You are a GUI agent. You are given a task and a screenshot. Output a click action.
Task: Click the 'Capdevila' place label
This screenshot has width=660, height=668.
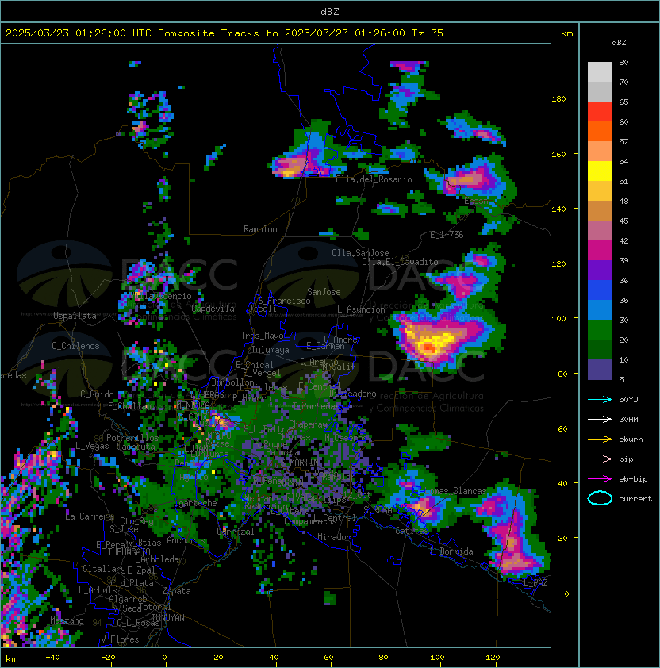click(x=213, y=309)
